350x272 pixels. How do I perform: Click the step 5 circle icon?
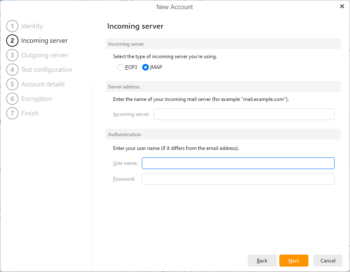coord(12,84)
